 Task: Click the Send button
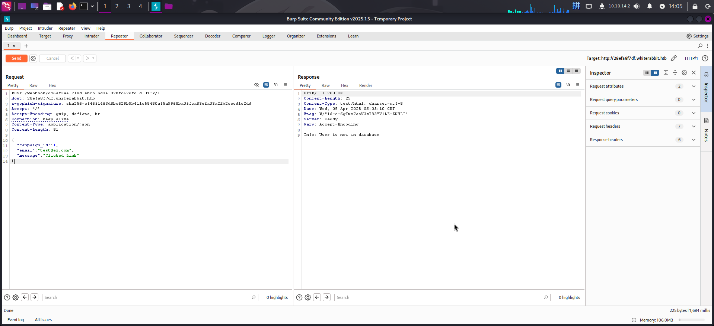pos(16,58)
